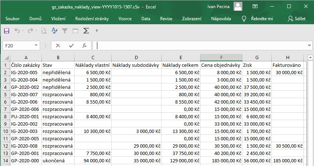Click the Insert Function fx icon
Screen dimensions: 314x166
point(84,46)
